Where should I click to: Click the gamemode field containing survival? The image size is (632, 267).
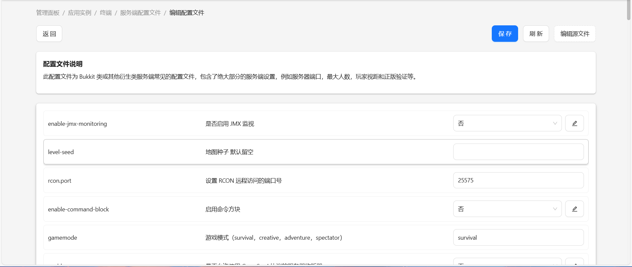point(518,237)
